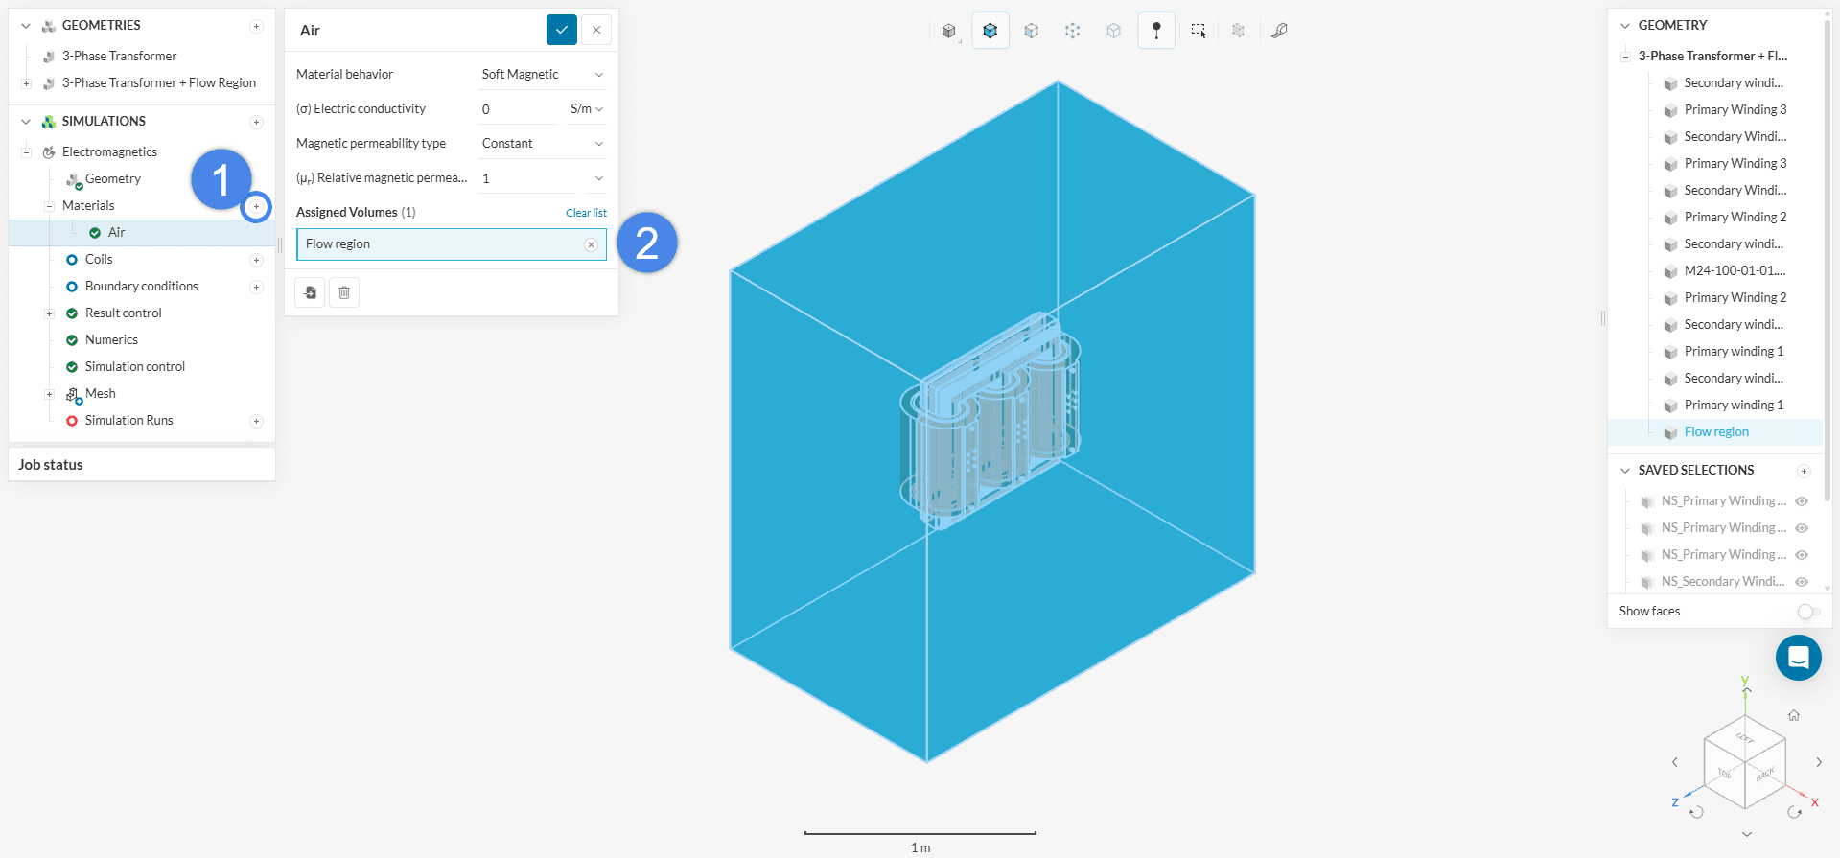Switch to face selection mode in the toolbar

coord(1032,31)
